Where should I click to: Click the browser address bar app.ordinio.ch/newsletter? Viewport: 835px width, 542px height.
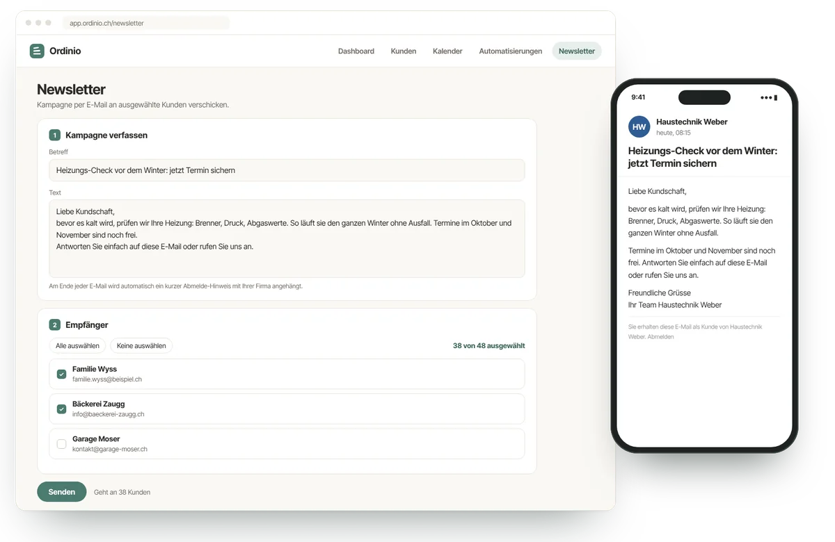[x=145, y=23]
